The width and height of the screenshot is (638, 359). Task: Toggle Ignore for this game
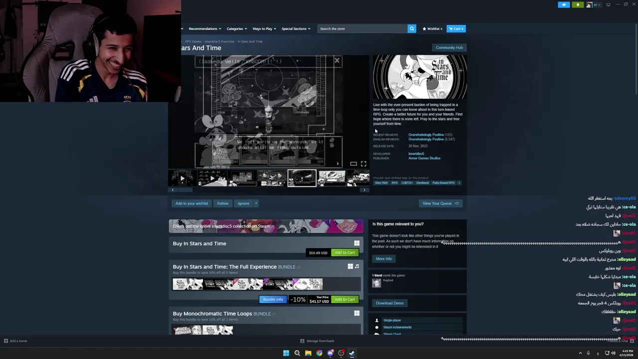pyautogui.click(x=243, y=203)
